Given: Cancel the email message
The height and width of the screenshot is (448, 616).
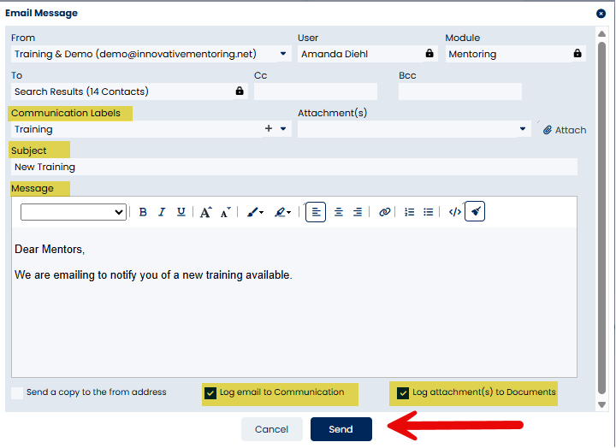Looking at the screenshot, I should pyautogui.click(x=271, y=429).
